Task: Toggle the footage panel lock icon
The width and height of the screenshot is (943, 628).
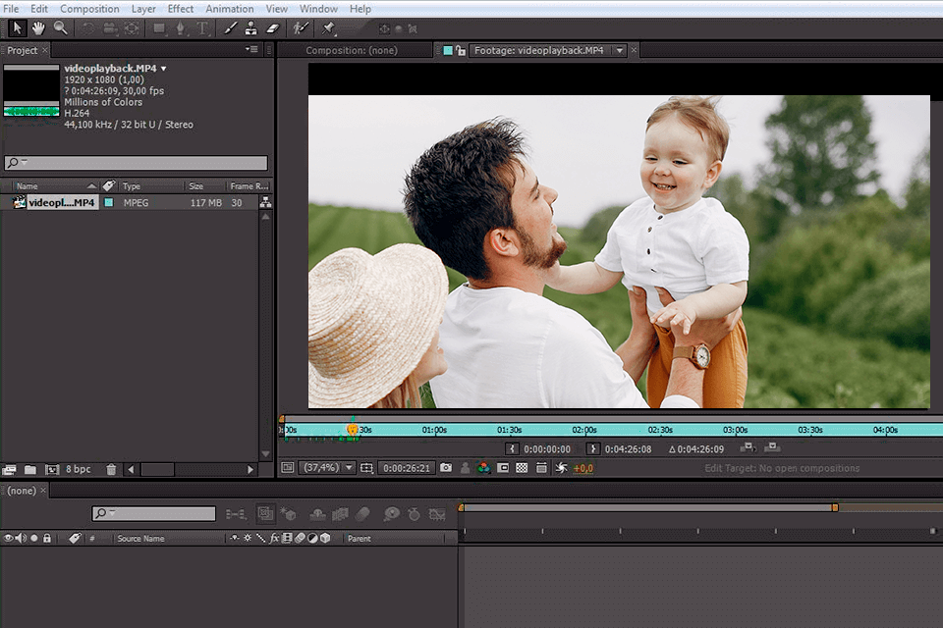Action: point(462,50)
